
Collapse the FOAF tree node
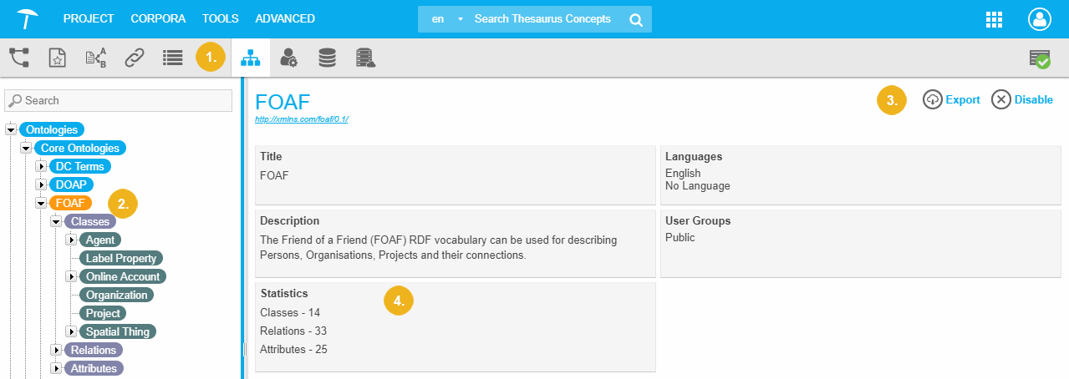pos(40,203)
